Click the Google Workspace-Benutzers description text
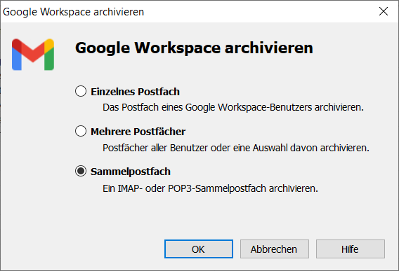 point(233,107)
